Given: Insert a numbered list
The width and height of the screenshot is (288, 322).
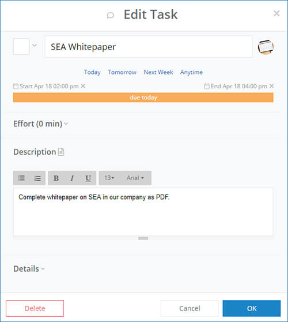Looking at the screenshot, I should click(37, 178).
